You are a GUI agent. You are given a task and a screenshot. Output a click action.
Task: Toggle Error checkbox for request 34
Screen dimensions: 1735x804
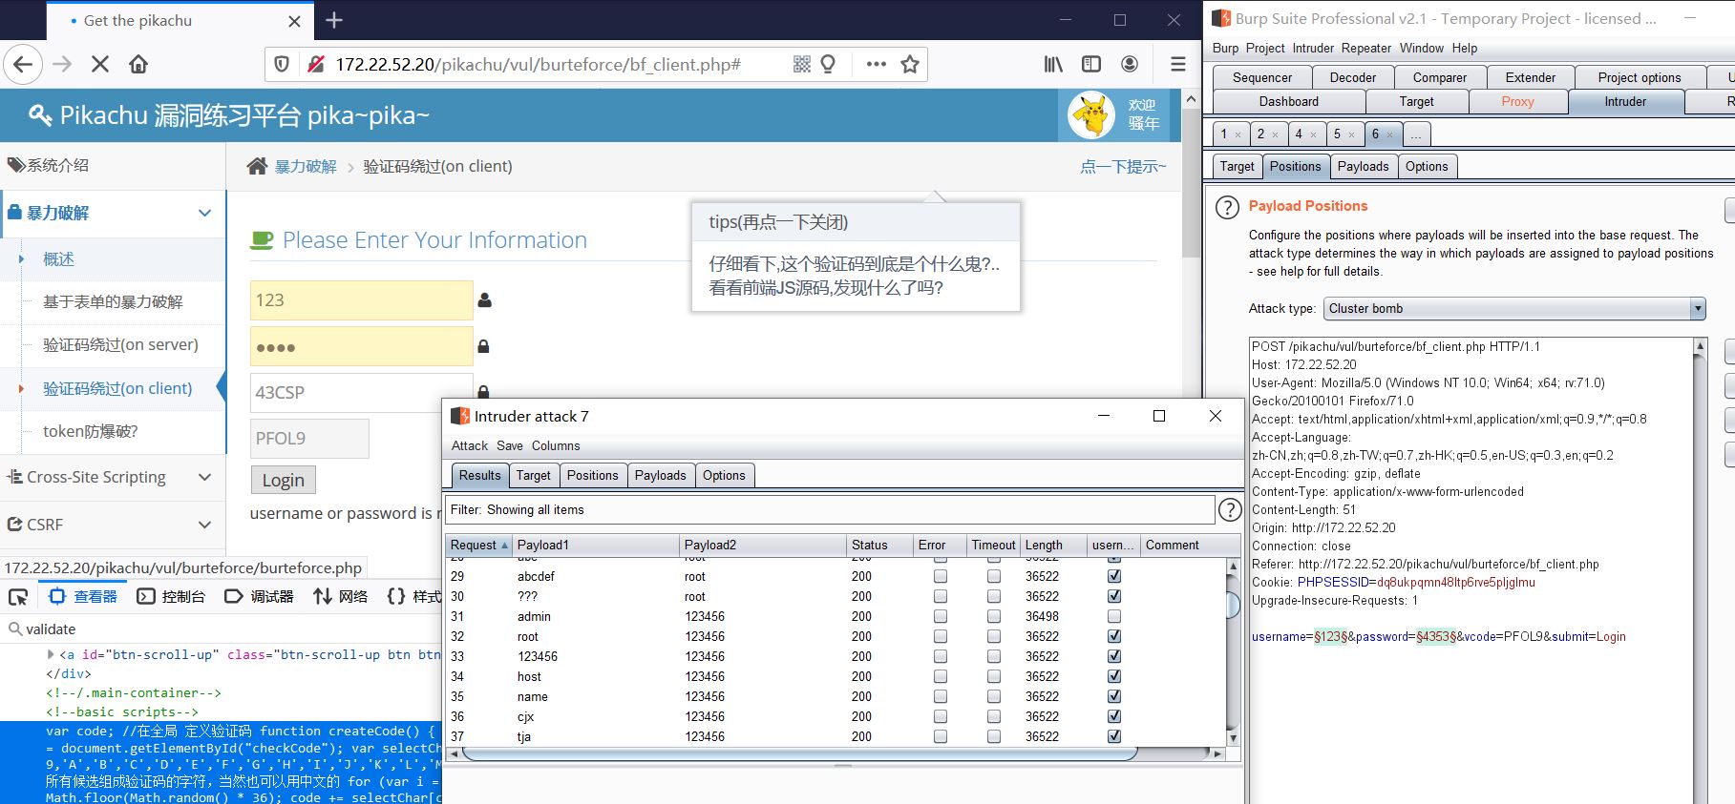[x=941, y=676]
